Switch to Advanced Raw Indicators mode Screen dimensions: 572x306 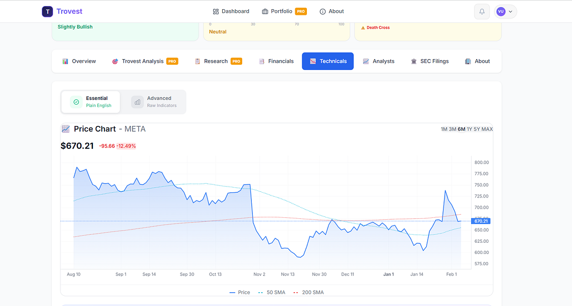pyautogui.click(x=154, y=101)
